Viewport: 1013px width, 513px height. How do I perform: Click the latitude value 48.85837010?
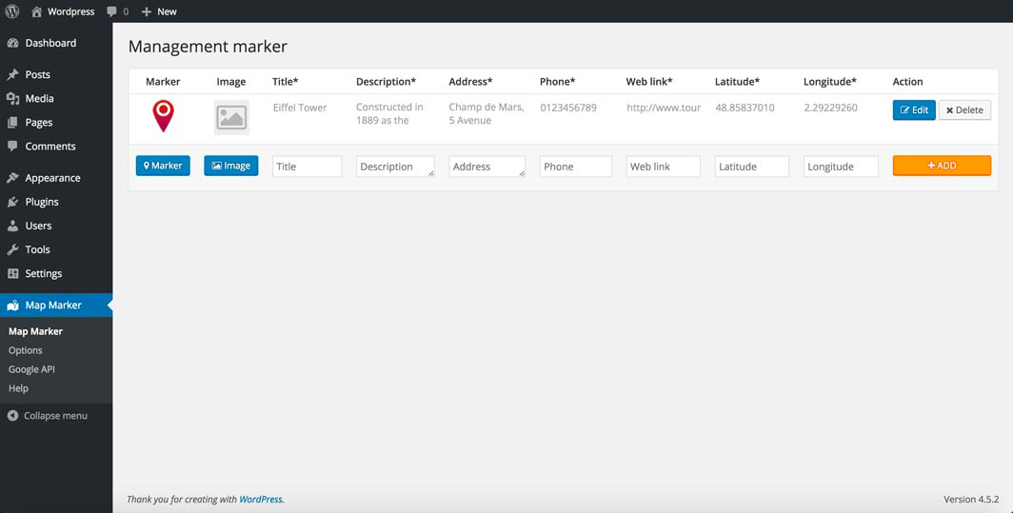tap(745, 108)
